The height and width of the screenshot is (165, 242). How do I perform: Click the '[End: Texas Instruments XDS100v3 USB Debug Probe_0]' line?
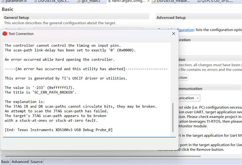(59, 130)
